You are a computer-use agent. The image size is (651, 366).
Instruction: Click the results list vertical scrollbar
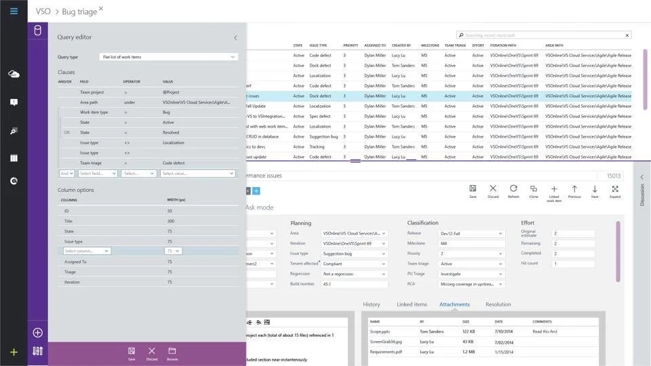(645, 80)
